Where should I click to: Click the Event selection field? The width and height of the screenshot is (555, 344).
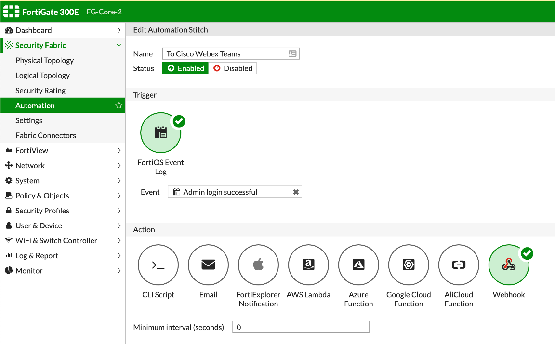pyautogui.click(x=235, y=192)
